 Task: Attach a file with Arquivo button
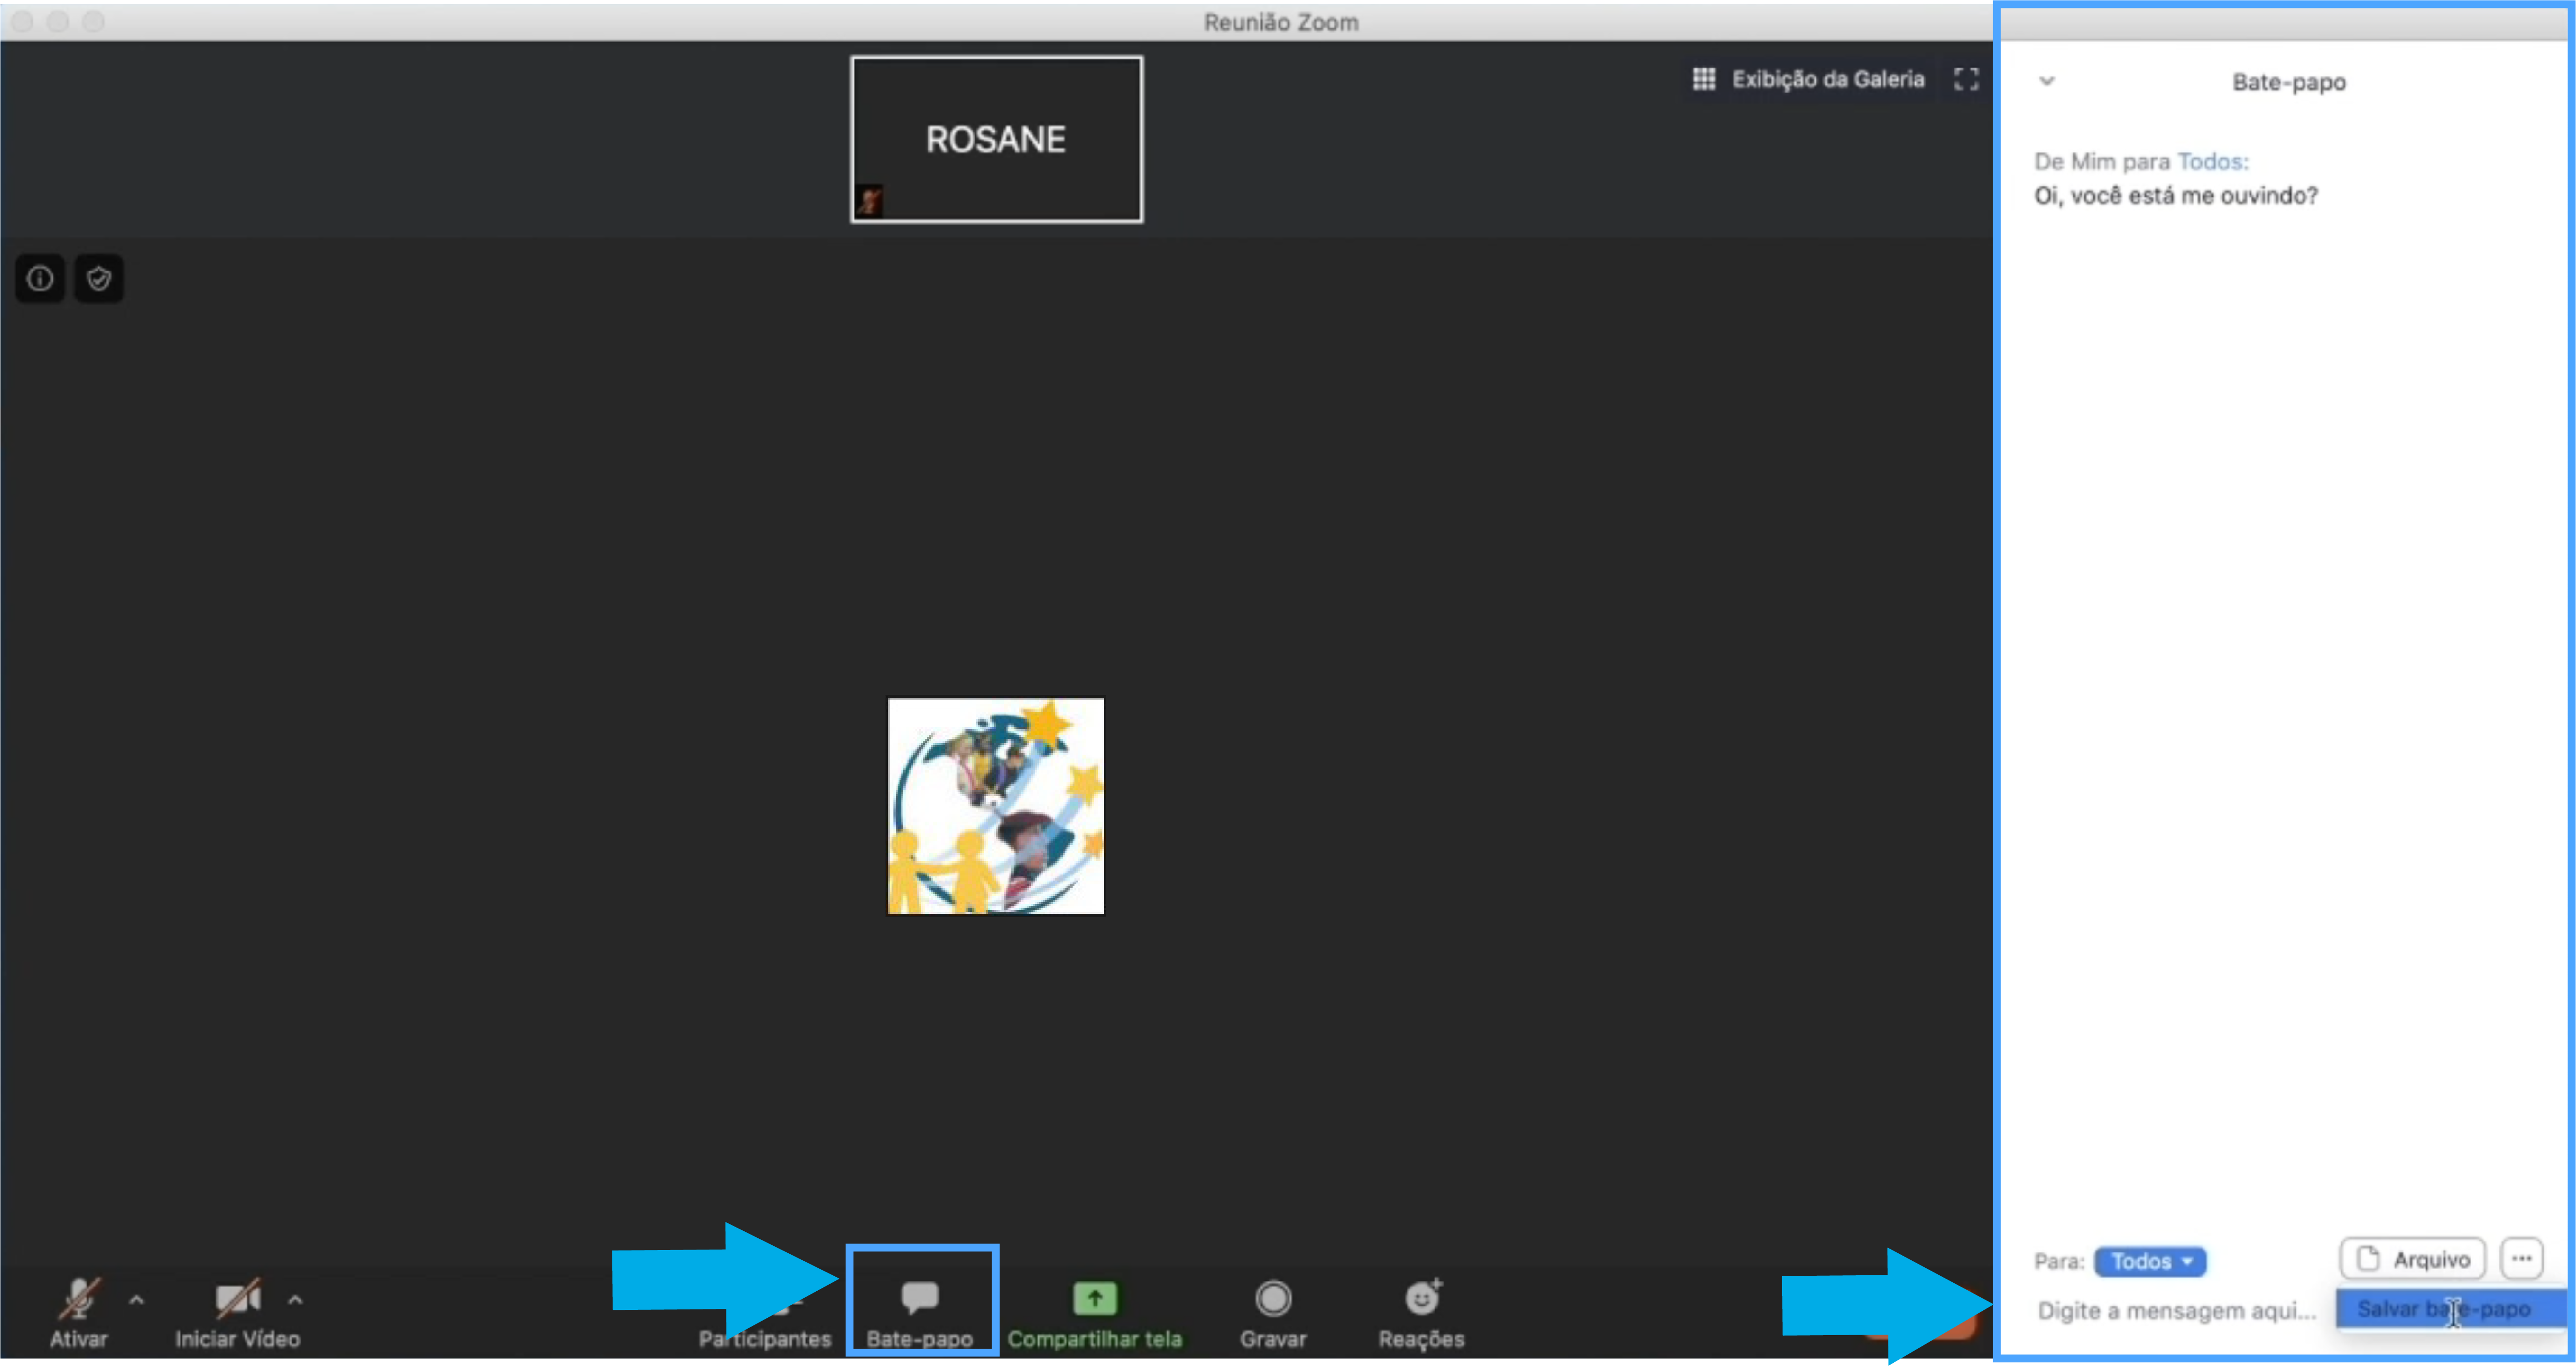(x=2412, y=1259)
